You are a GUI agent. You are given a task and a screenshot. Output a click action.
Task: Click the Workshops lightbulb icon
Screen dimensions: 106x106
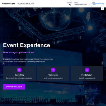(x=53, y=70)
